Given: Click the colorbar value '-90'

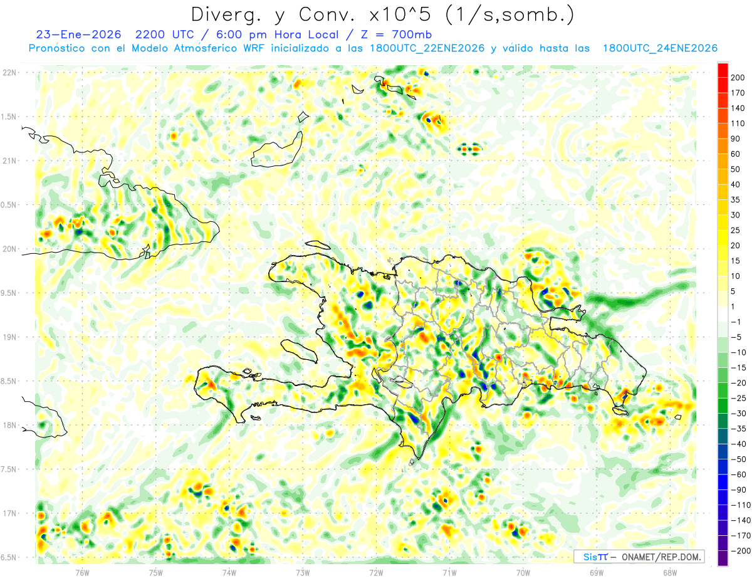Looking at the screenshot, I should click(x=740, y=489).
